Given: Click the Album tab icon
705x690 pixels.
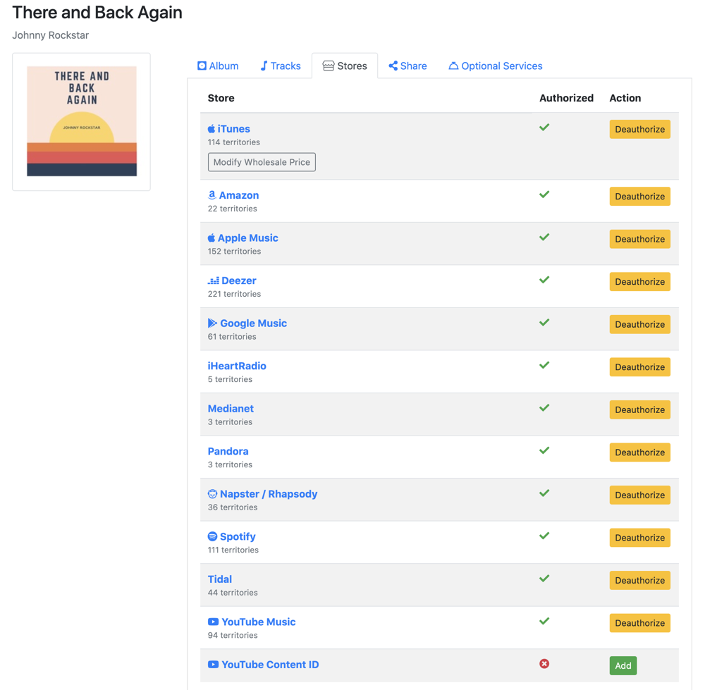Looking at the screenshot, I should (x=202, y=66).
